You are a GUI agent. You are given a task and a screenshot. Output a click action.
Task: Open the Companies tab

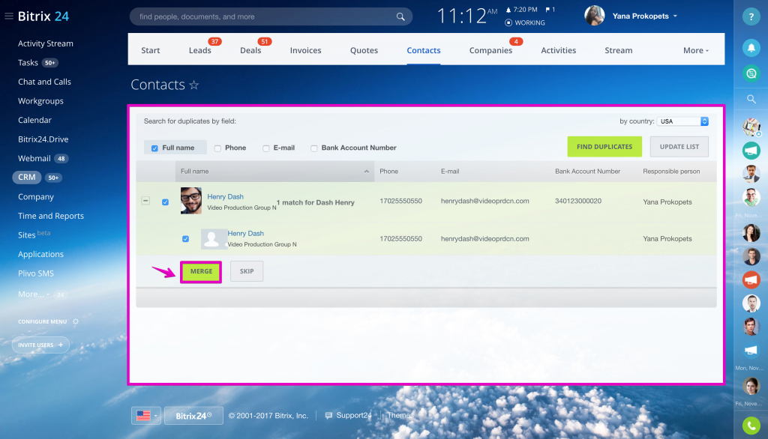pos(490,50)
